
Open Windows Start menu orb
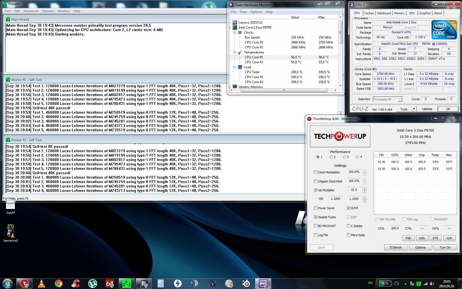(x=7, y=283)
